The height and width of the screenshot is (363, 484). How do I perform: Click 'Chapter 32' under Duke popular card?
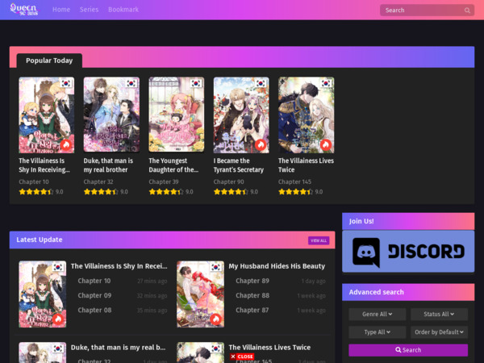98,181
